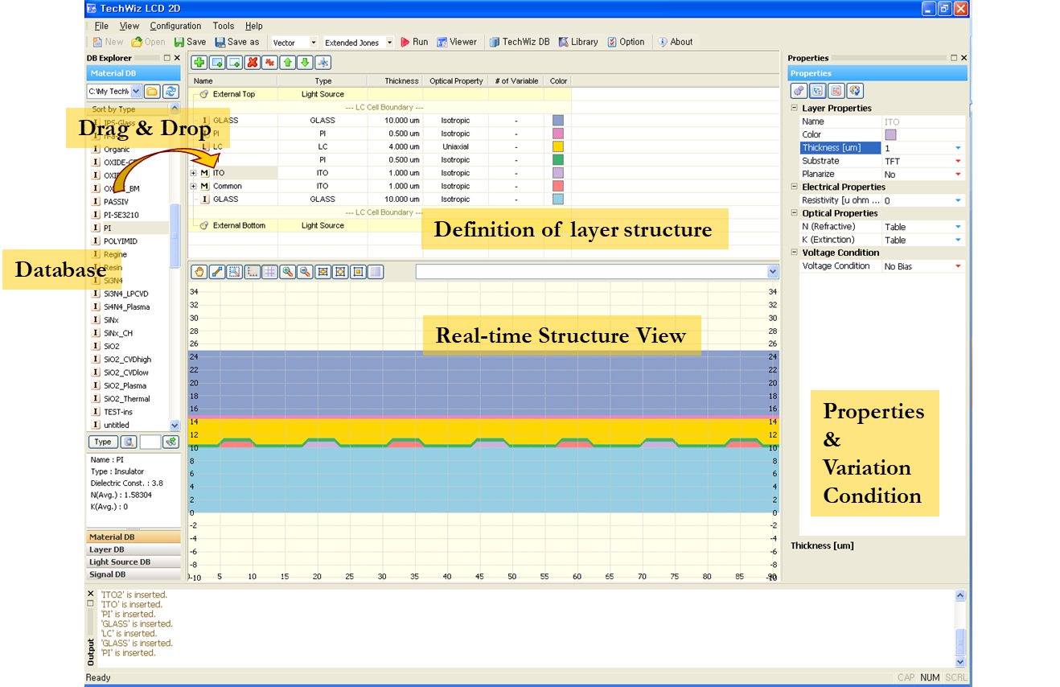Open the Planarize dropdown
The height and width of the screenshot is (687, 1060).
pyautogui.click(x=958, y=175)
